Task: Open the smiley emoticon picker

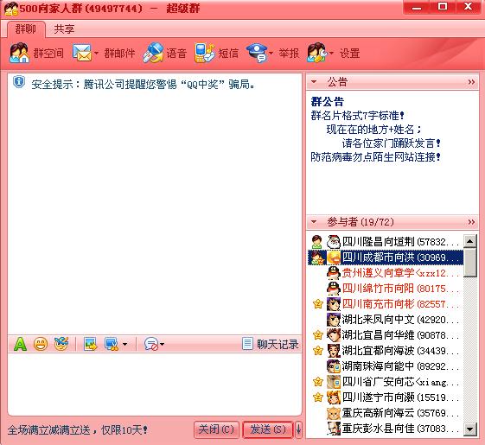Action: [41, 344]
